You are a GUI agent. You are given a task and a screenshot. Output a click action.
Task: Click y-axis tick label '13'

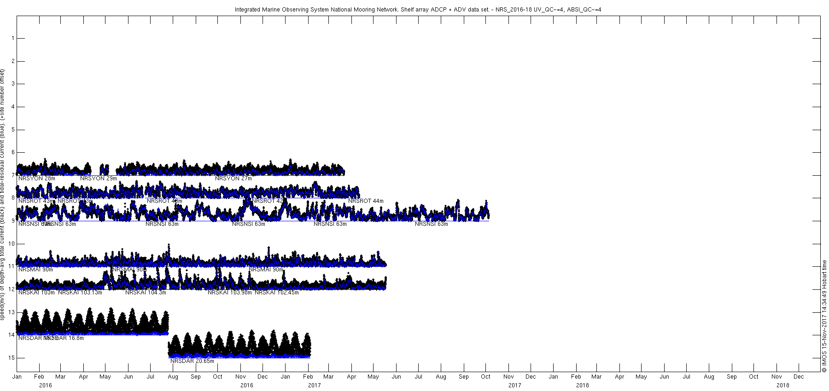click(12, 312)
